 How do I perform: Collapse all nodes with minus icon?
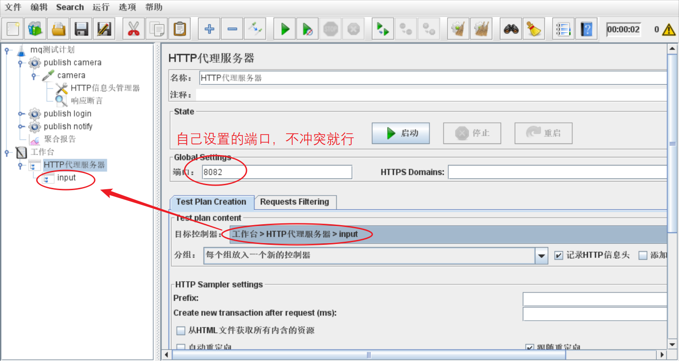[x=232, y=30]
